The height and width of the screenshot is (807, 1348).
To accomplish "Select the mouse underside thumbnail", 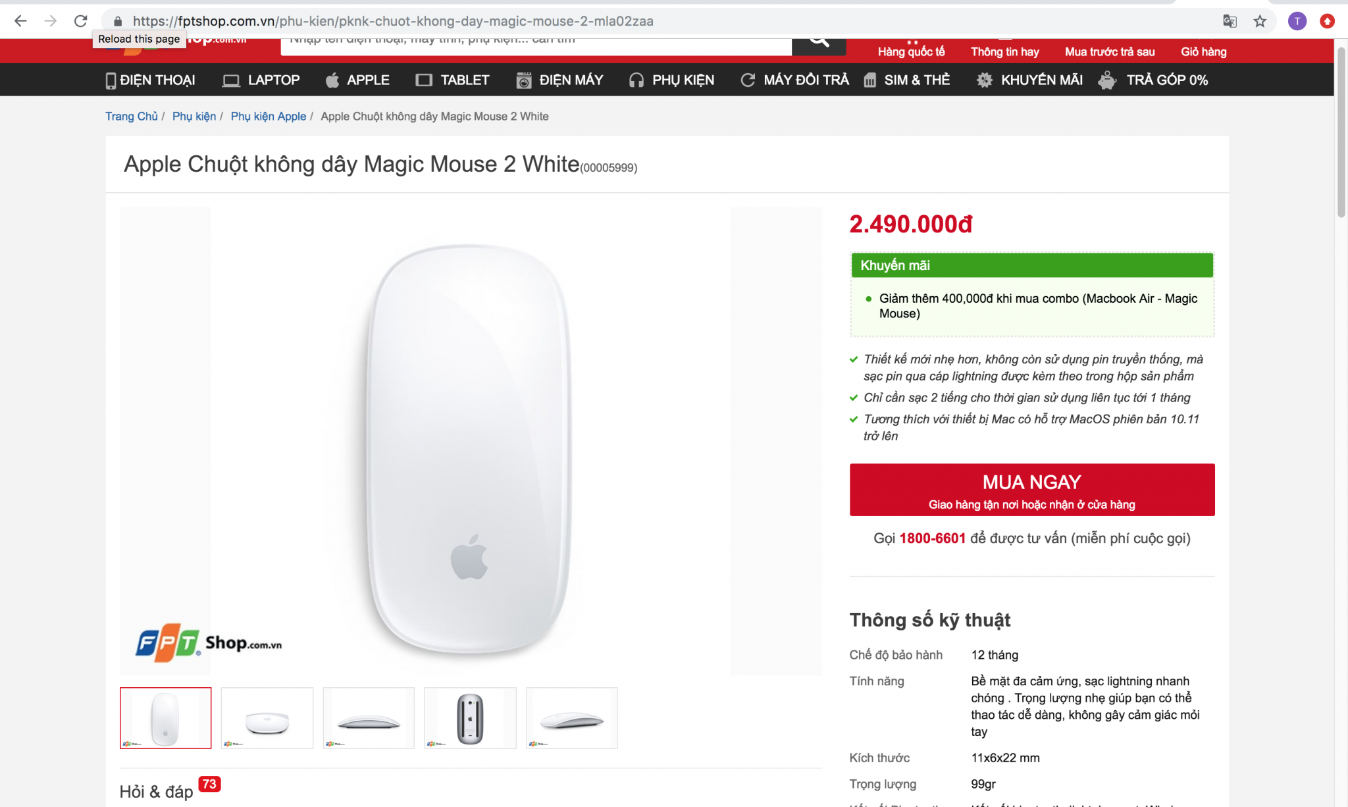I will click(470, 718).
